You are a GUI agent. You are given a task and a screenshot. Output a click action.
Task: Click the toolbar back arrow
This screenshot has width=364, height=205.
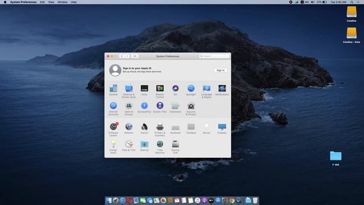click(122, 56)
